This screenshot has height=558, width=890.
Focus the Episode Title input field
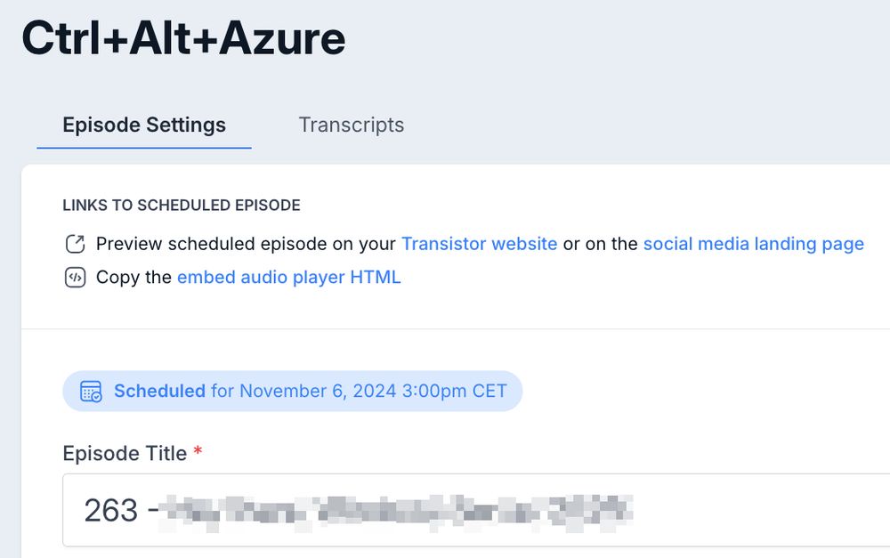(476, 510)
